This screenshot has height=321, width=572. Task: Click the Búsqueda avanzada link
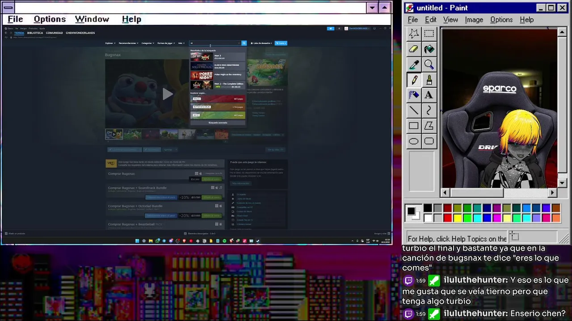(x=218, y=123)
